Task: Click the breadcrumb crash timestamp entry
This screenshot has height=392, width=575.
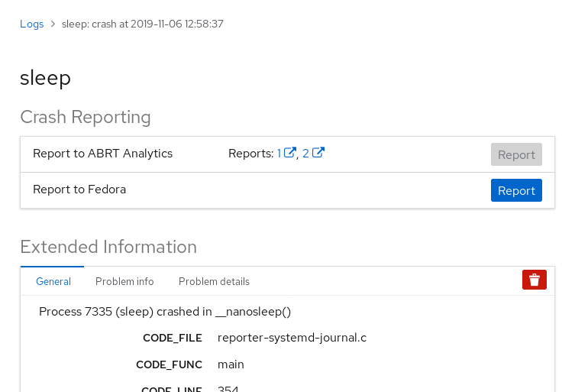Action: point(143,24)
